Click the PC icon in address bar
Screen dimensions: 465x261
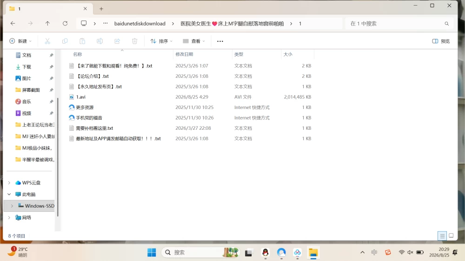[x=84, y=23]
